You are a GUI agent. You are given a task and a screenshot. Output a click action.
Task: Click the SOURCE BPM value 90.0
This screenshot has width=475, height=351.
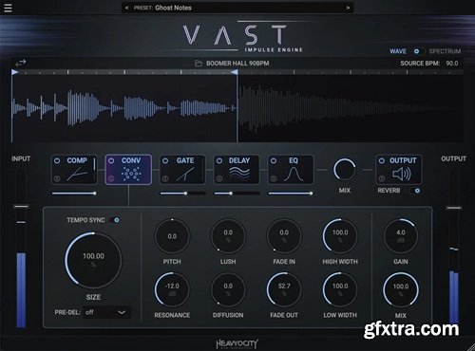(452, 64)
